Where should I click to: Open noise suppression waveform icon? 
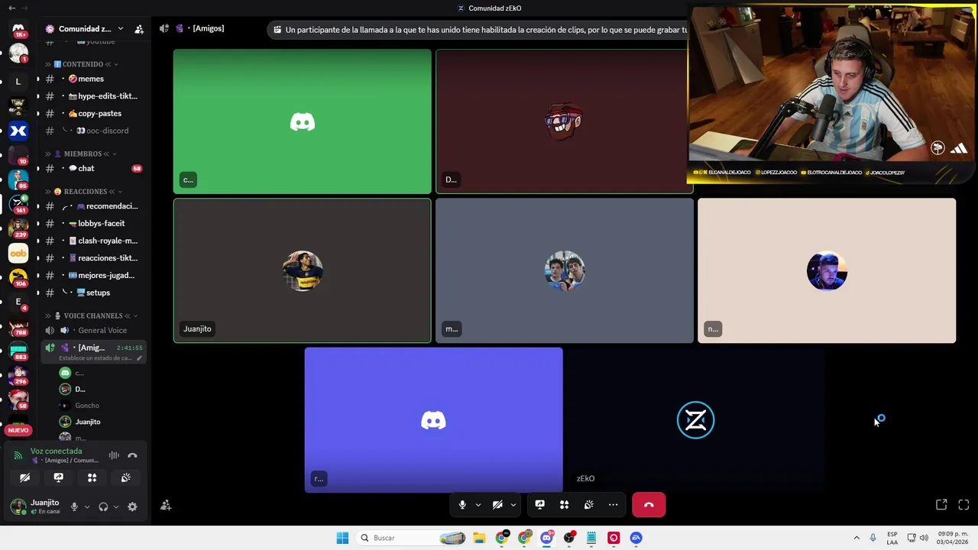(114, 455)
